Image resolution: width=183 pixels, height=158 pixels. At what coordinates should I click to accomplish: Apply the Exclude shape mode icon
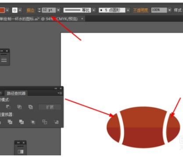[x=31, y=107]
